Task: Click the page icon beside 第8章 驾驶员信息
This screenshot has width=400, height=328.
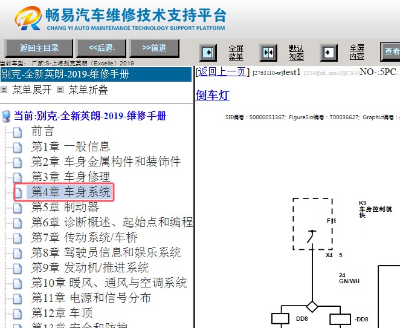Action: pyautogui.click(x=18, y=253)
